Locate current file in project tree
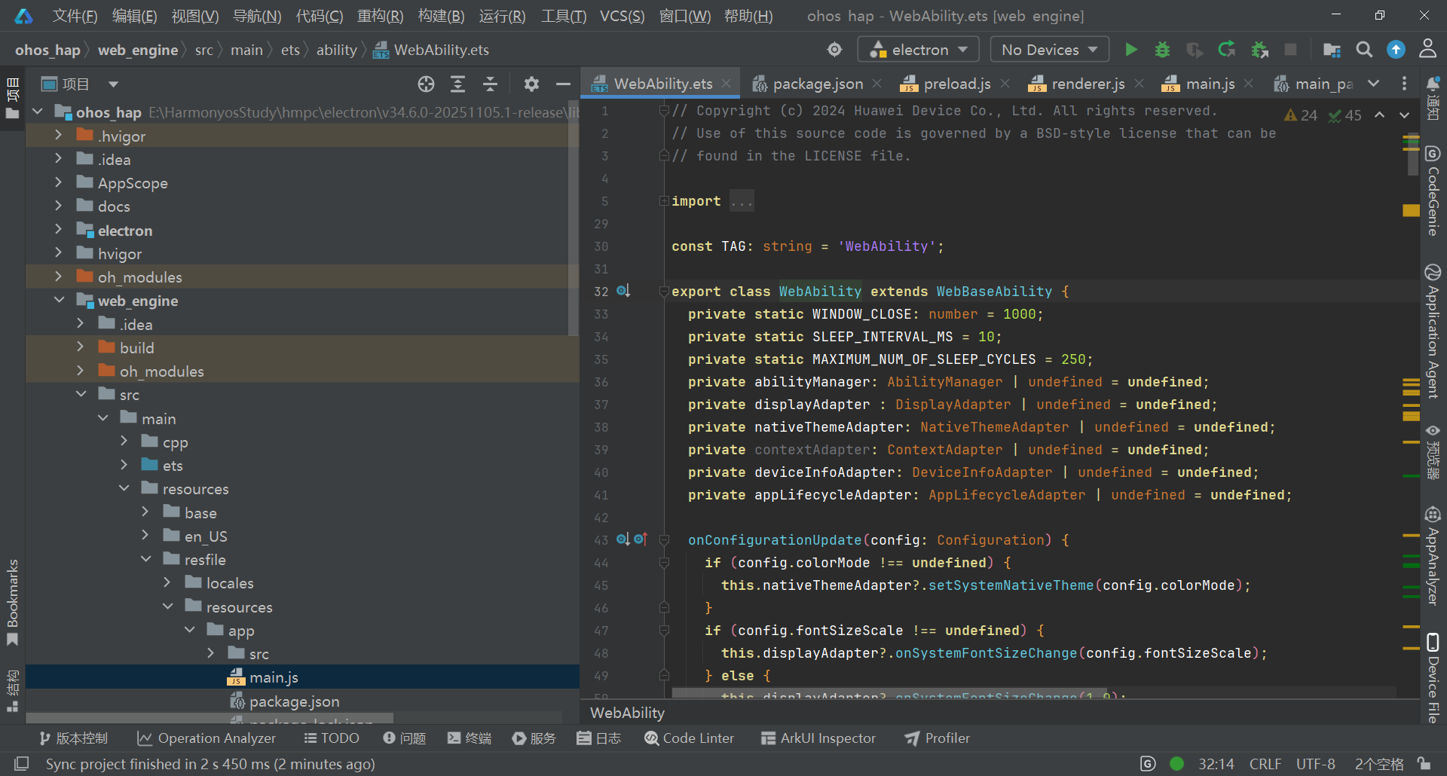1447x776 pixels. pyautogui.click(x=426, y=84)
